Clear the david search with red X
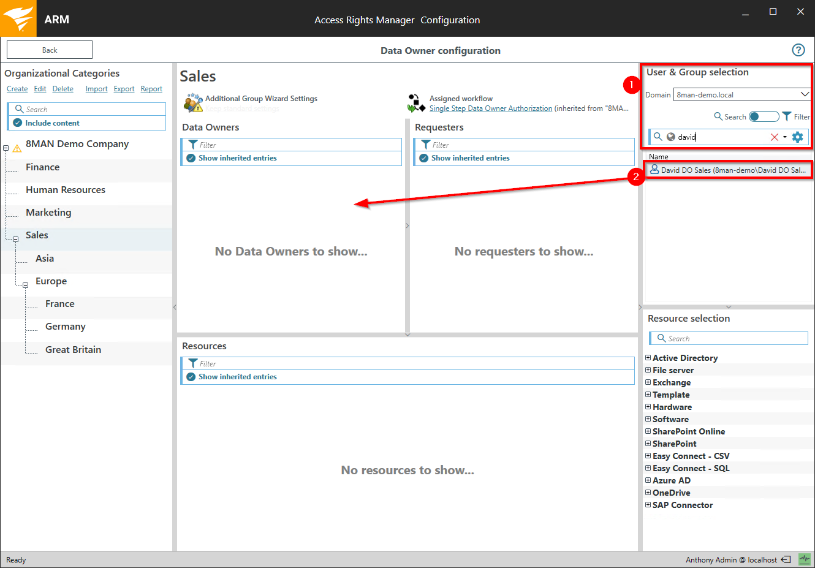Image resolution: width=815 pixels, height=568 pixels. click(774, 137)
